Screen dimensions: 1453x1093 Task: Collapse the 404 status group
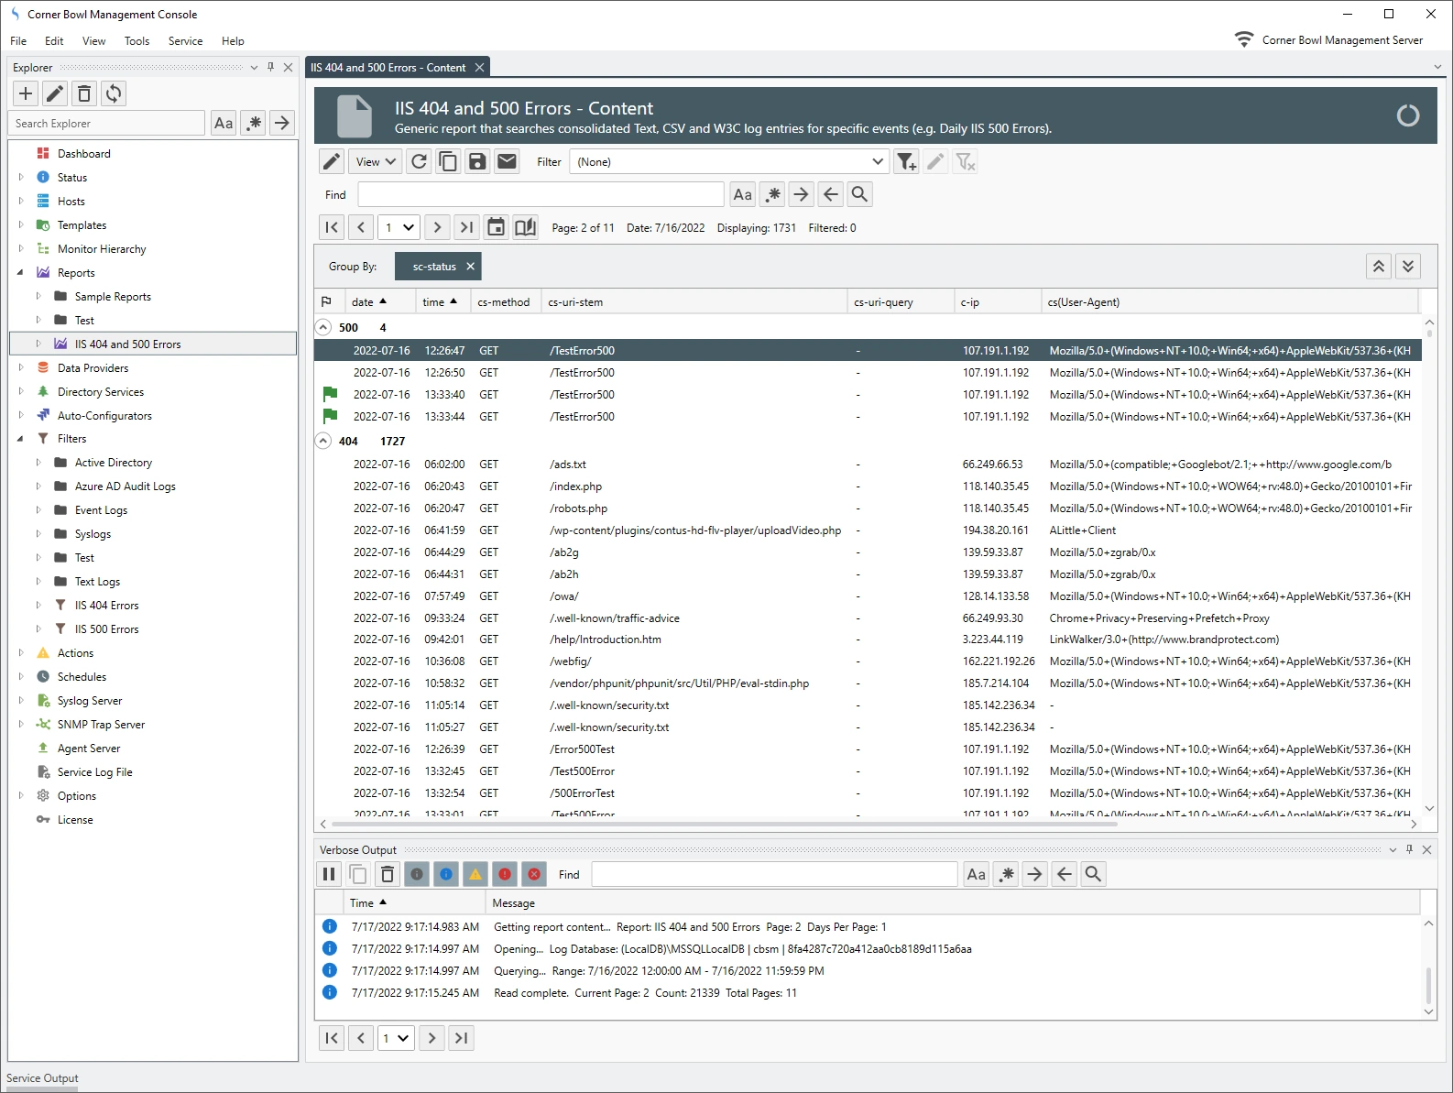point(323,441)
